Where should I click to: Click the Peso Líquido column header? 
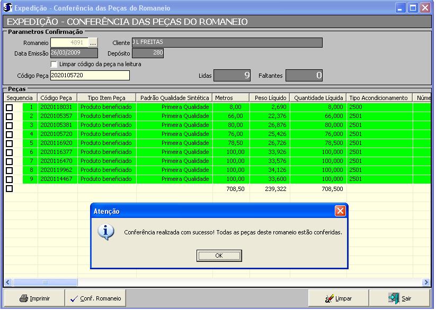click(270, 98)
